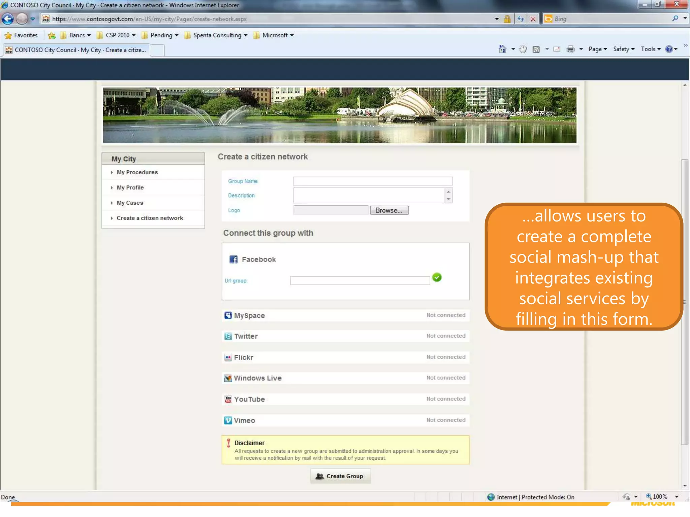
Task: Open the zoom level dropdown arrow
Action: click(x=676, y=497)
